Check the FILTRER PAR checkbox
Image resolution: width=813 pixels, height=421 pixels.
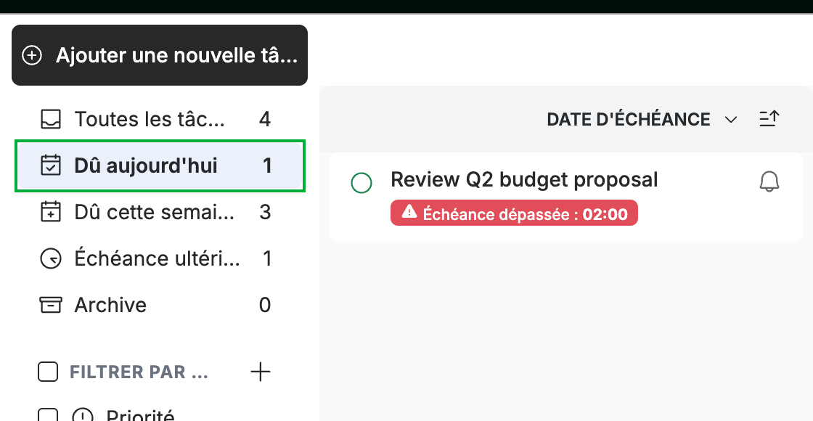point(48,372)
